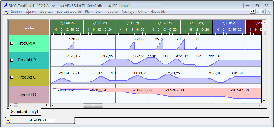Image resolution: width=274 pixels, height=128 pixels.
Task: Open the Úpravy menu
Action: click(x=31, y=12)
